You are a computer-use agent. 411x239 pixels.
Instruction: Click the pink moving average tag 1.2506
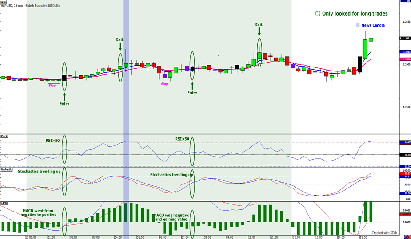[x=405, y=59]
